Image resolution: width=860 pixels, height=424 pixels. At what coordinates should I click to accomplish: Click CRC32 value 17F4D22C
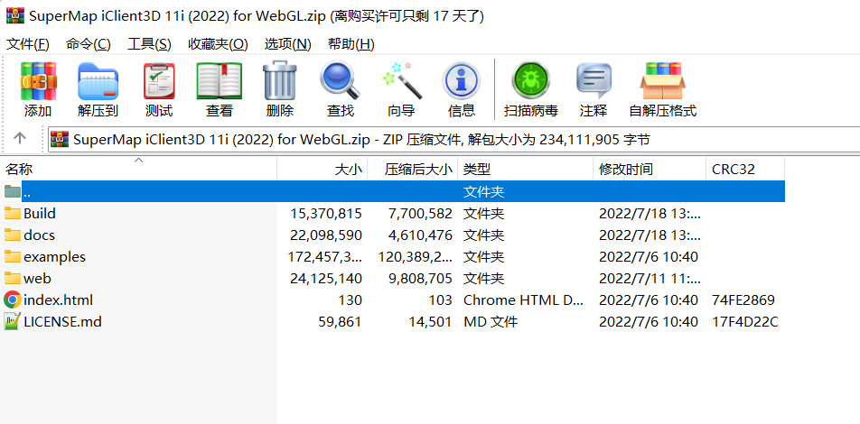[744, 321]
